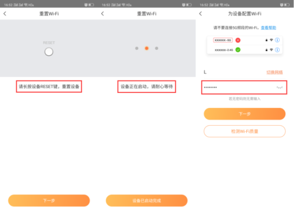Viewport: 294px width, 216px height.
Task: Tap battery icon in first screen status bar
Action: click(91, 5)
